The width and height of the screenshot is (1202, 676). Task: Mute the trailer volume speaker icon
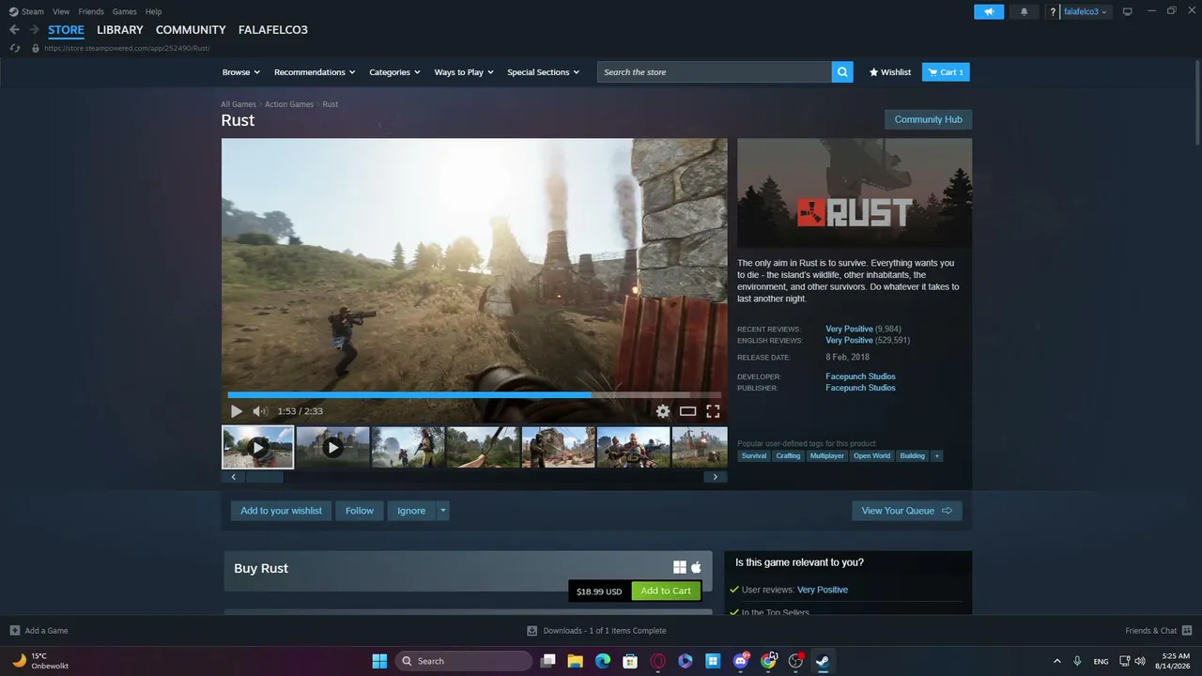coord(260,411)
